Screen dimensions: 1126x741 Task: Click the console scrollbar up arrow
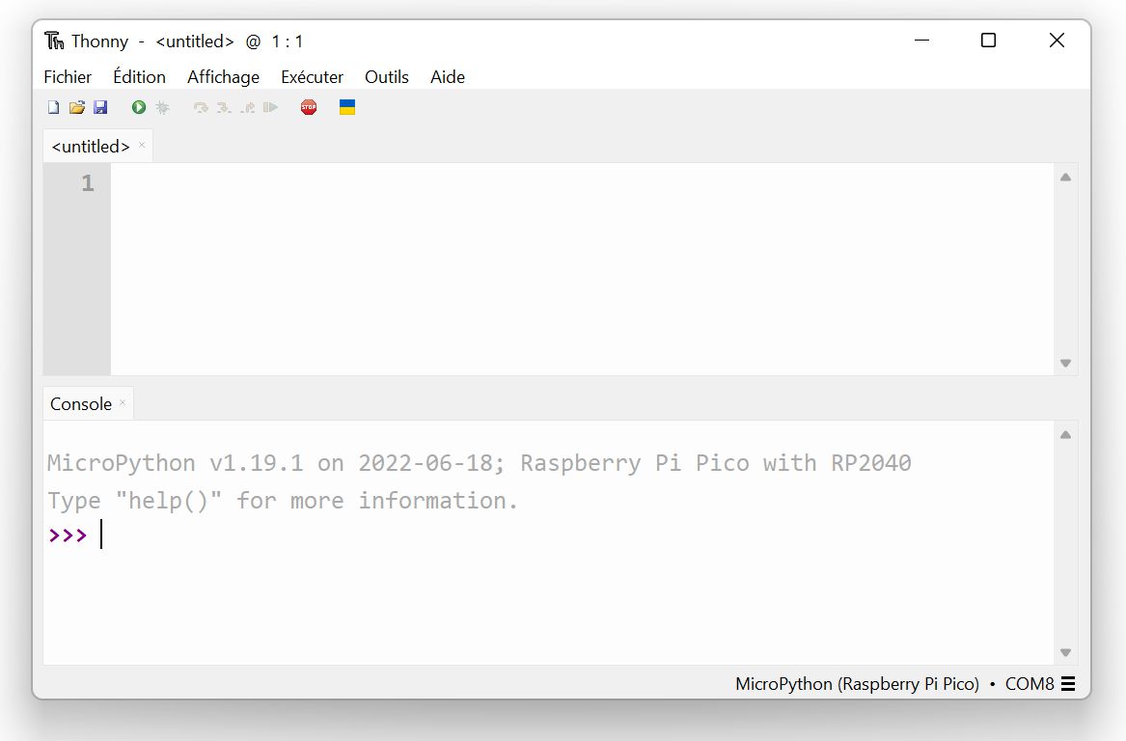pos(1065,435)
